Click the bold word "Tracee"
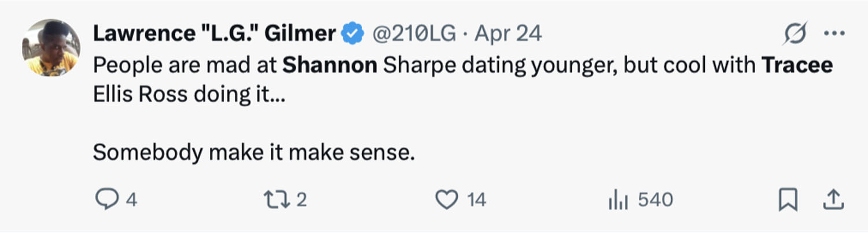Screen dimensions: 868x233 click(x=797, y=65)
